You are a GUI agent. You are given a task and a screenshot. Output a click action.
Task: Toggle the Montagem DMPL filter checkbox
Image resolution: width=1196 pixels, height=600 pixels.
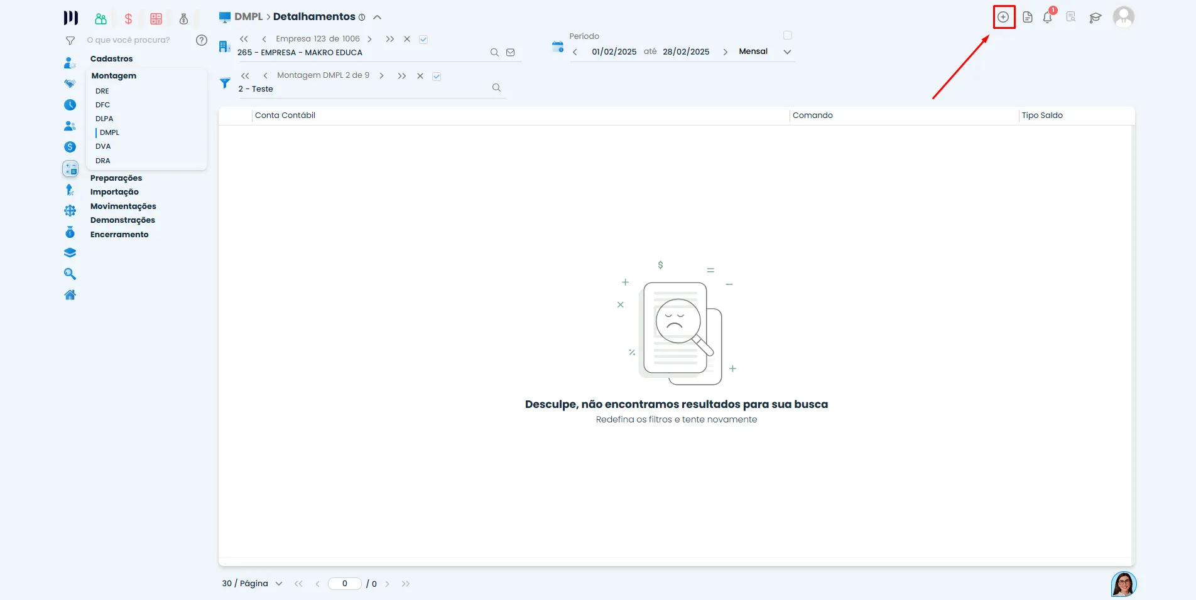(437, 77)
